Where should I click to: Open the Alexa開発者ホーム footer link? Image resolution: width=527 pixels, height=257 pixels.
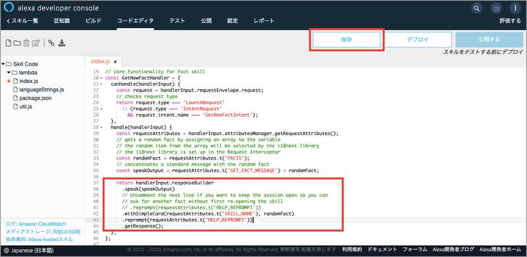point(500,250)
